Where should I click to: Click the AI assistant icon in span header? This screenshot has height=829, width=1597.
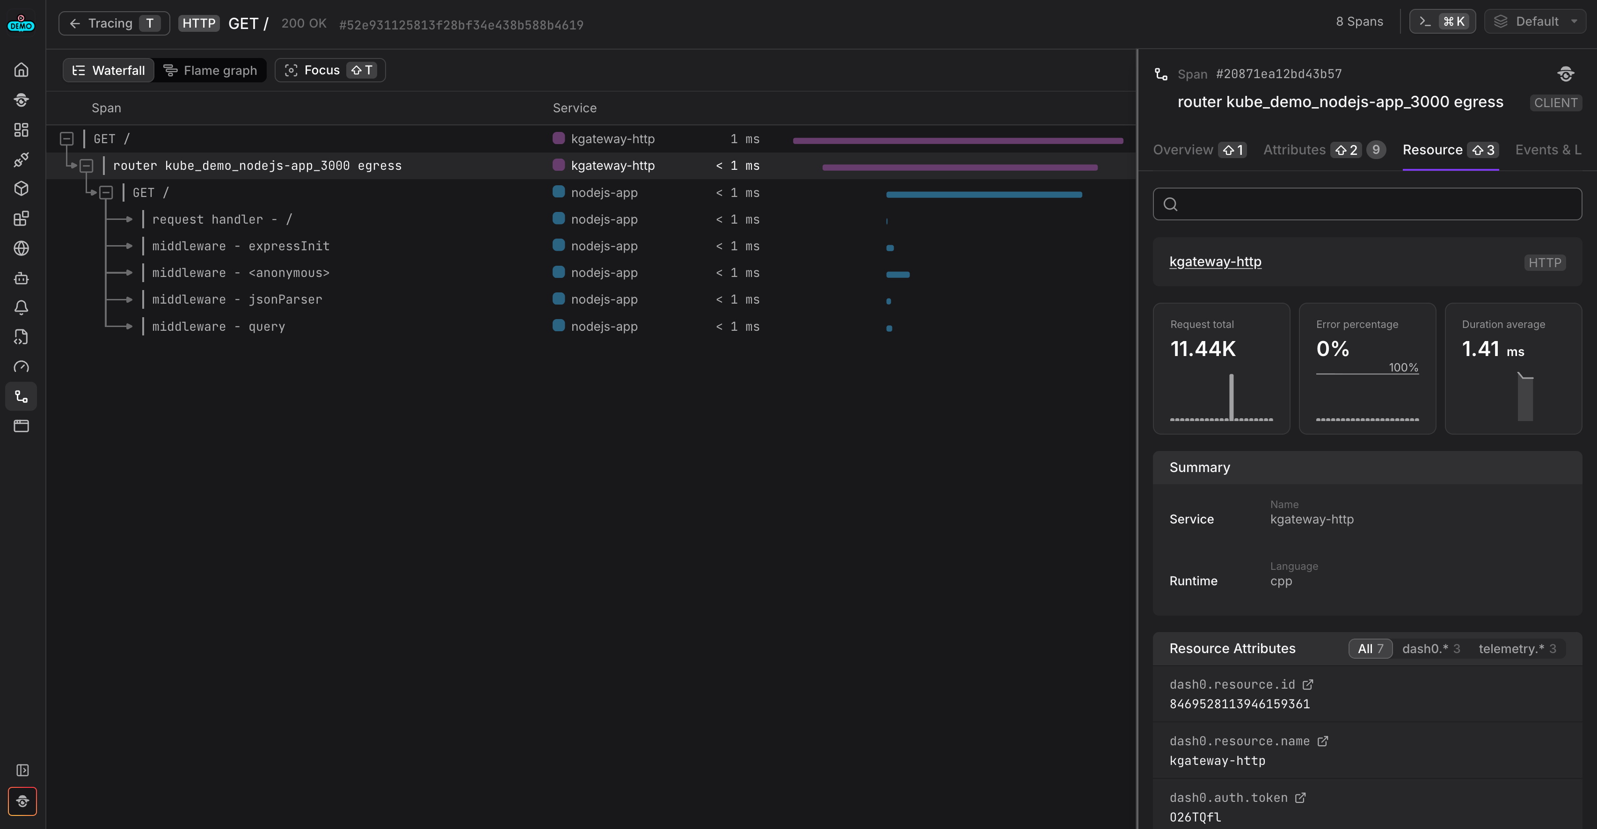[x=1565, y=74]
